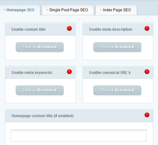Open help for Enable canonical URL's
The image size is (158, 145).
(x=147, y=72)
